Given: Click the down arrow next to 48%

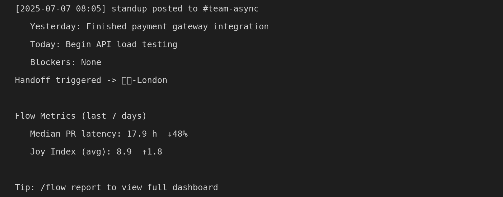Looking at the screenshot, I should (x=170, y=134).
